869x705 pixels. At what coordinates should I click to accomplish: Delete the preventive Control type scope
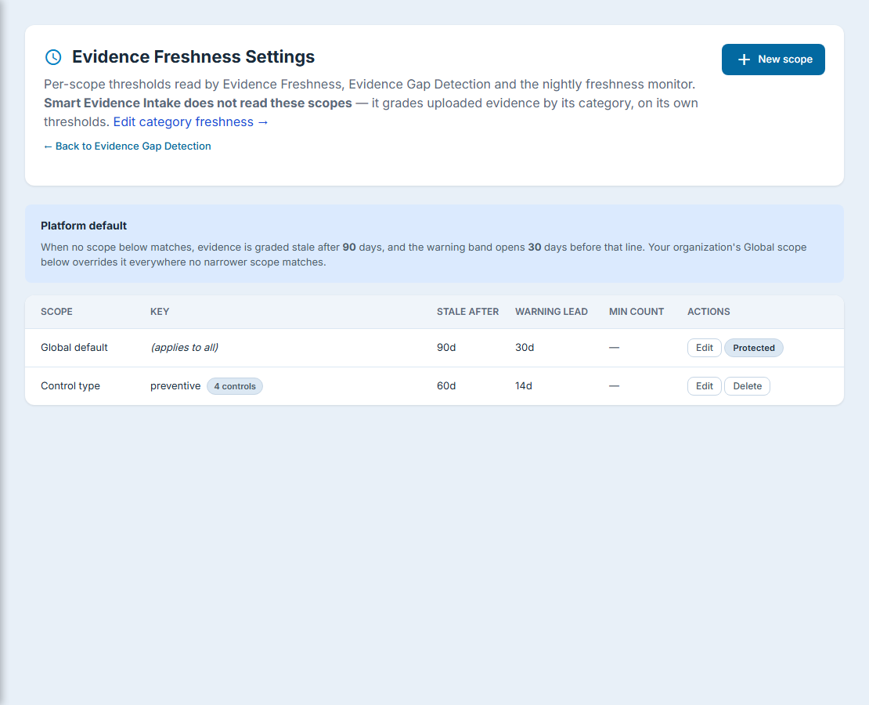point(747,386)
